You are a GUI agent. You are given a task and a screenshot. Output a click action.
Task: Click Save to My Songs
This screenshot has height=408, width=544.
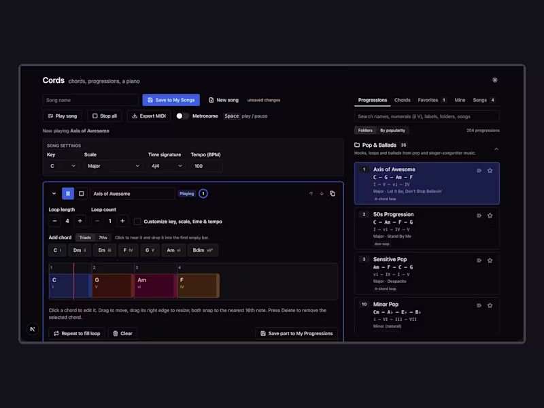point(171,100)
